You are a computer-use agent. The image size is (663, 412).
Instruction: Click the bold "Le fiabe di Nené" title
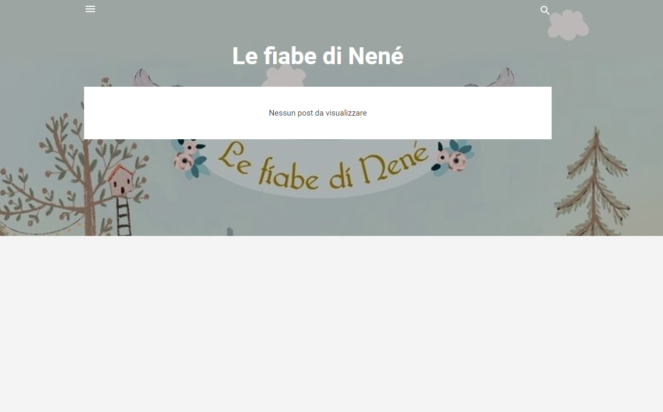(x=318, y=56)
